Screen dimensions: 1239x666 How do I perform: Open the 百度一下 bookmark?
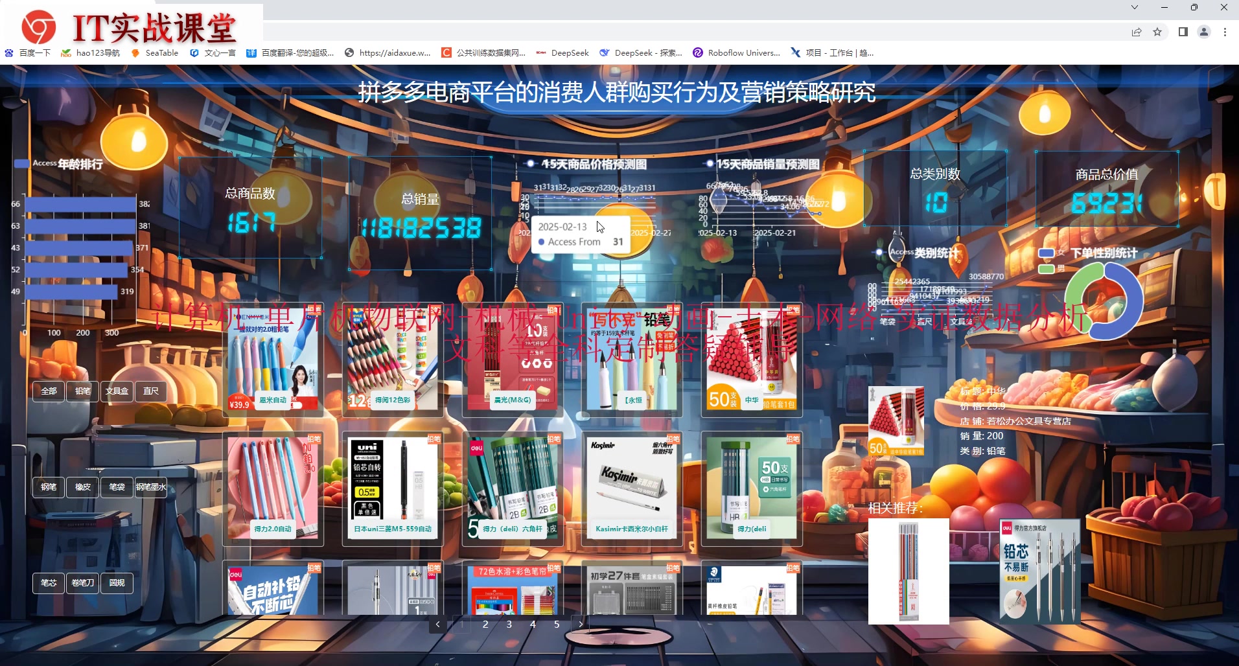(x=27, y=52)
